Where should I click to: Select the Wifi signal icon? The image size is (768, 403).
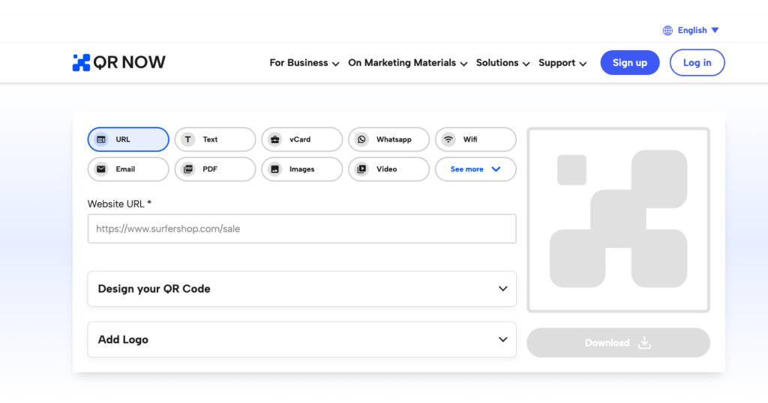pos(448,139)
